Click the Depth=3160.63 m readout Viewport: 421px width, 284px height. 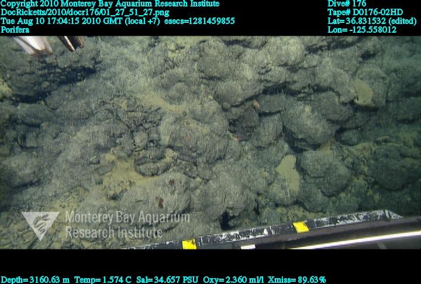pyautogui.click(x=36, y=279)
